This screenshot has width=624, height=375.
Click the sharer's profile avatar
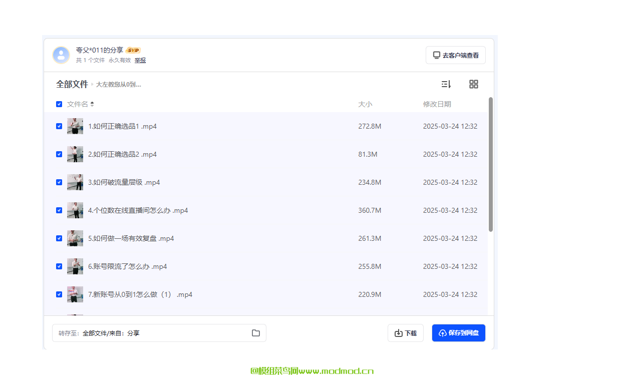point(61,55)
